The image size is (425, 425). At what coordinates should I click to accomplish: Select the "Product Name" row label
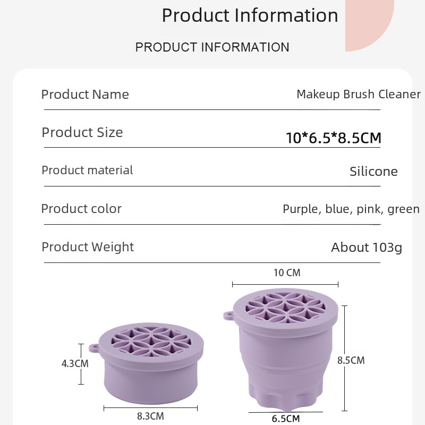(x=85, y=95)
